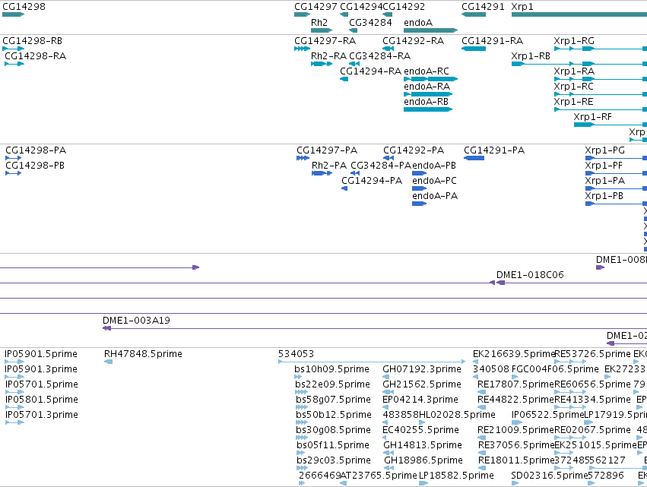The image size is (647, 487).
Task: Click the CG14291-RA transcript label
Action: tap(492, 41)
